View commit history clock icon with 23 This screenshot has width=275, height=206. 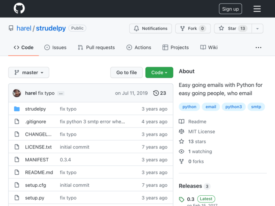(159, 93)
